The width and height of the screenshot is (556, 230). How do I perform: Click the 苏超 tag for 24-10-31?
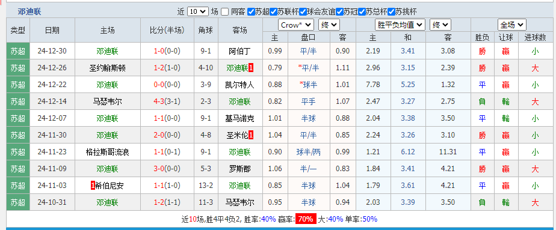(x=17, y=202)
